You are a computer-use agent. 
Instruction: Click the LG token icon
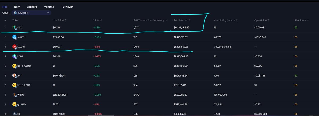[x=15, y=114]
